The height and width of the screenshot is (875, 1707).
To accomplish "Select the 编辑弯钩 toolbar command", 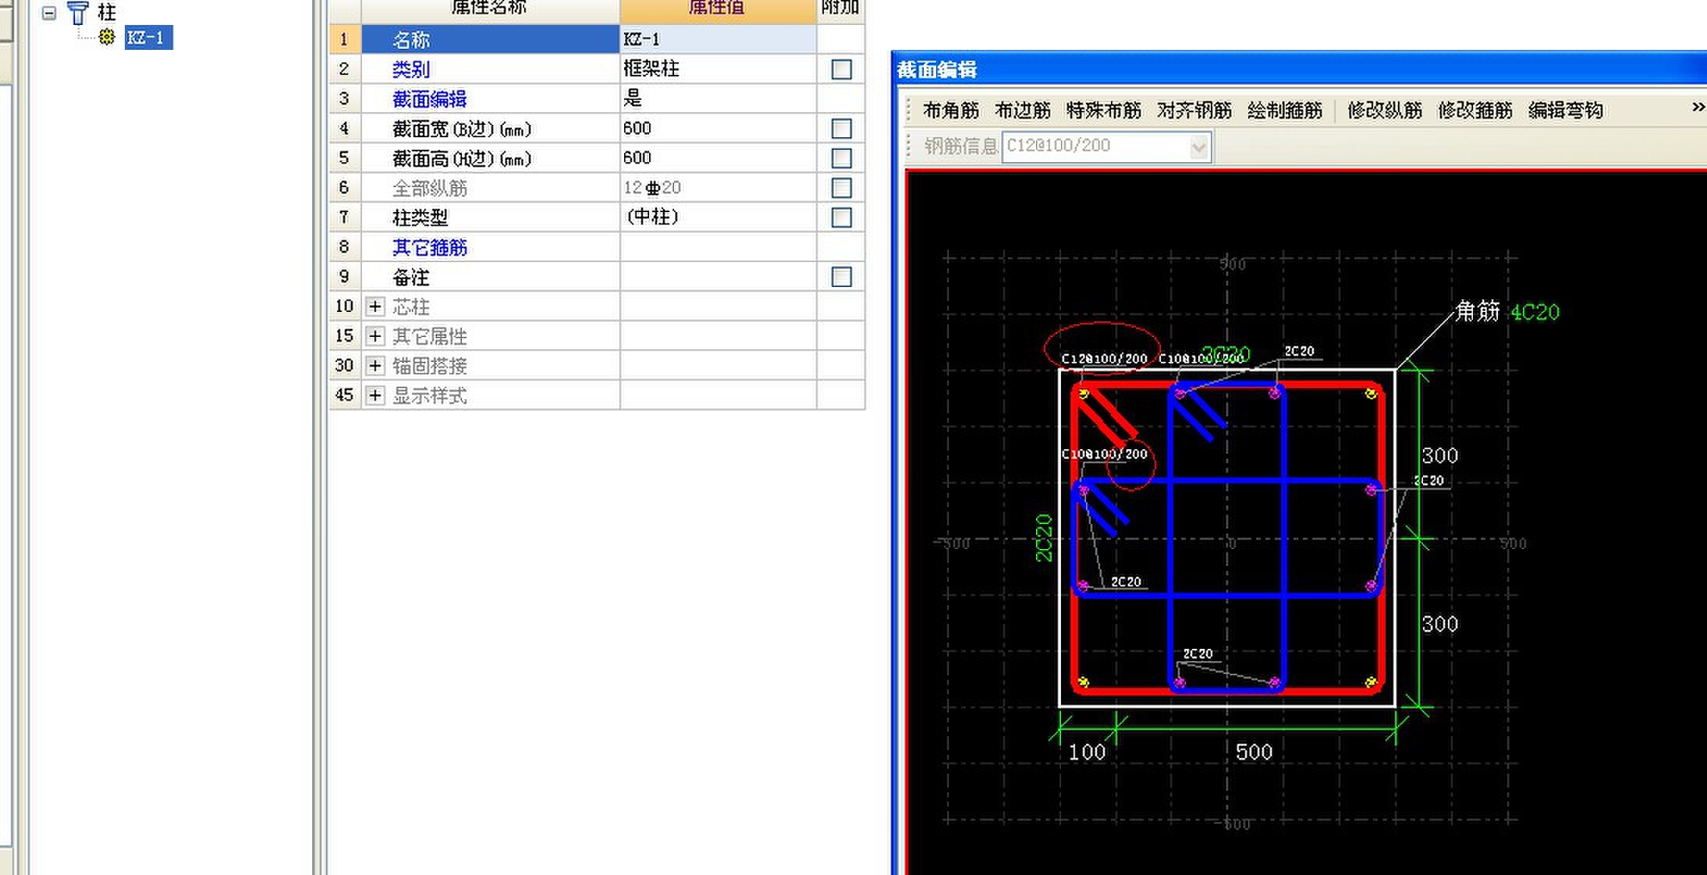I will [1566, 111].
